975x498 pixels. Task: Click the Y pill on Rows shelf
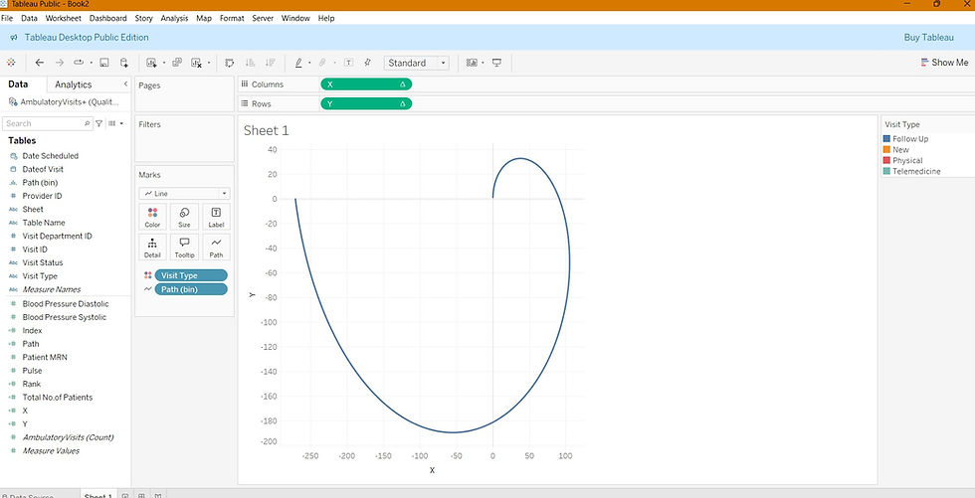click(366, 103)
